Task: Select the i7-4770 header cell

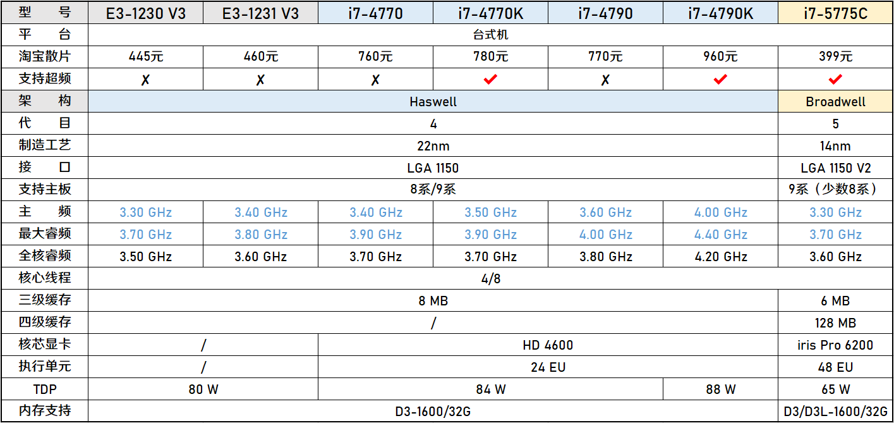Action: [x=376, y=13]
